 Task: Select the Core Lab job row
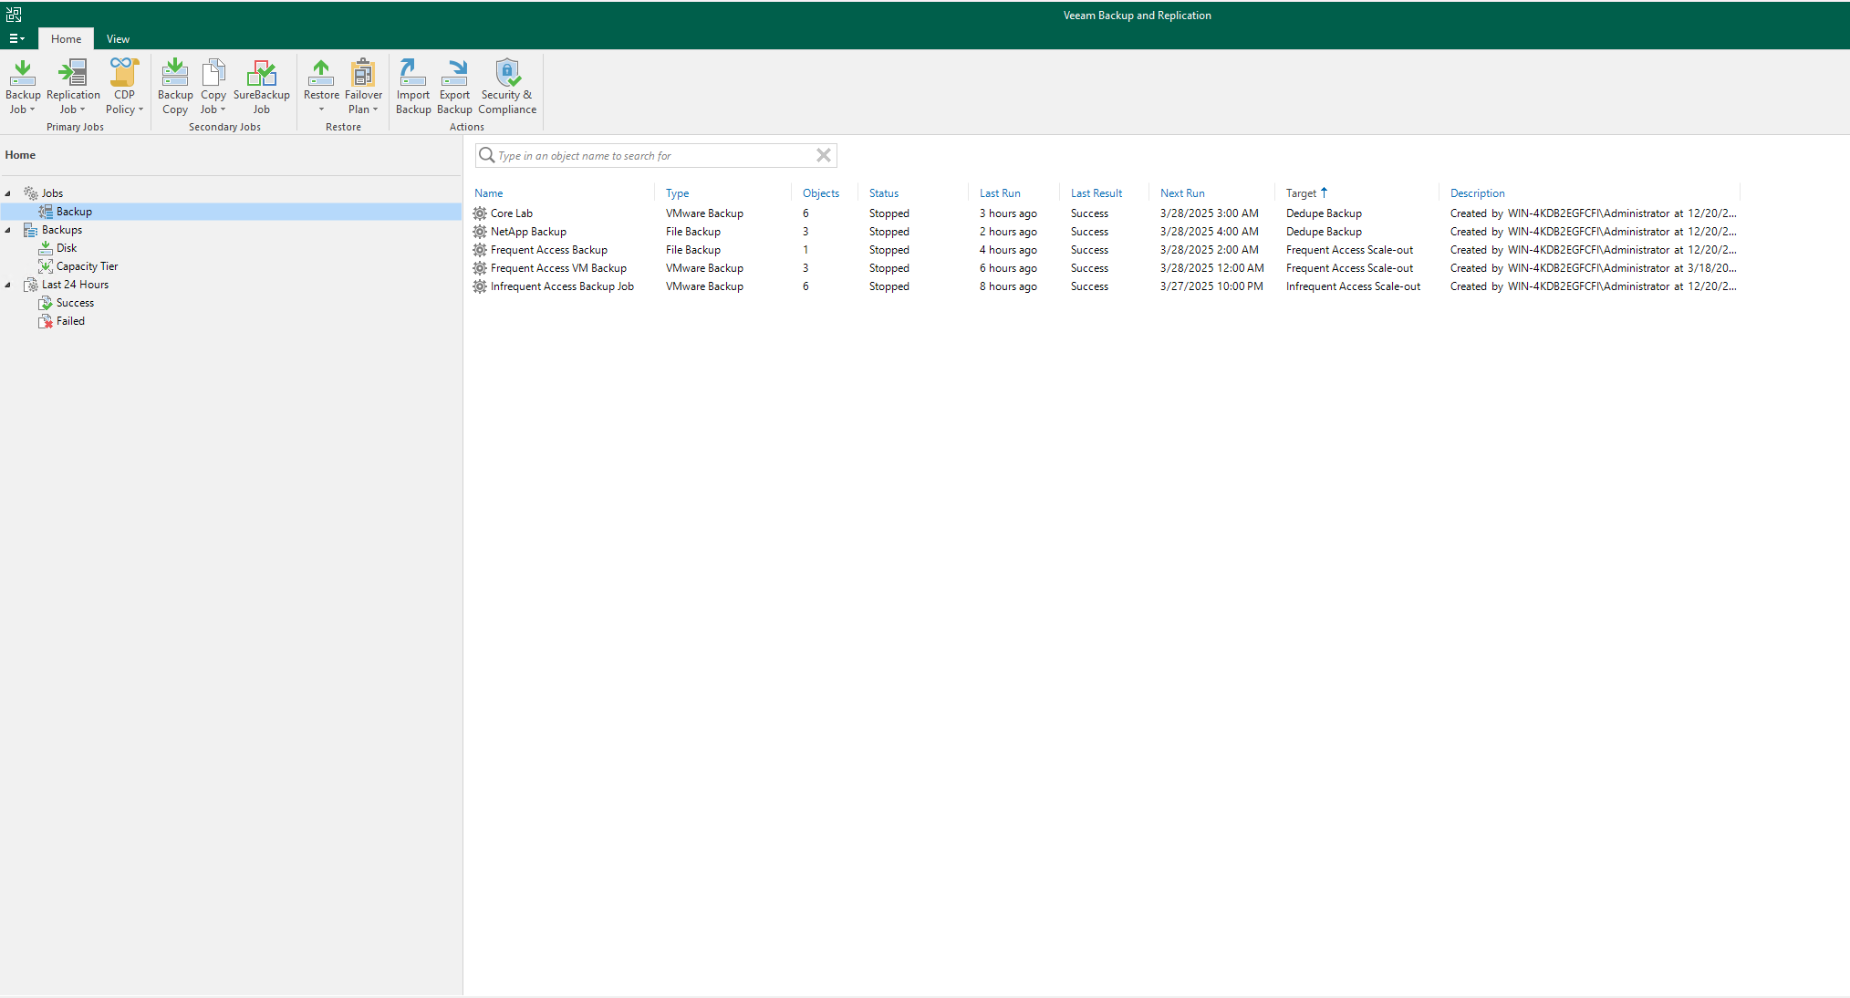click(x=1106, y=213)
